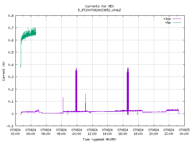The height and width of the screenshot is (142, 190).
Task: Click the file name E_RT20070824023652.sfduZ subtitle
Action: tap(99, 10)
